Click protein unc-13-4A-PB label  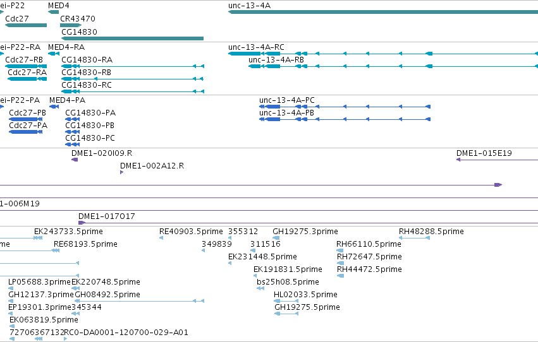[x=286, y=112]
